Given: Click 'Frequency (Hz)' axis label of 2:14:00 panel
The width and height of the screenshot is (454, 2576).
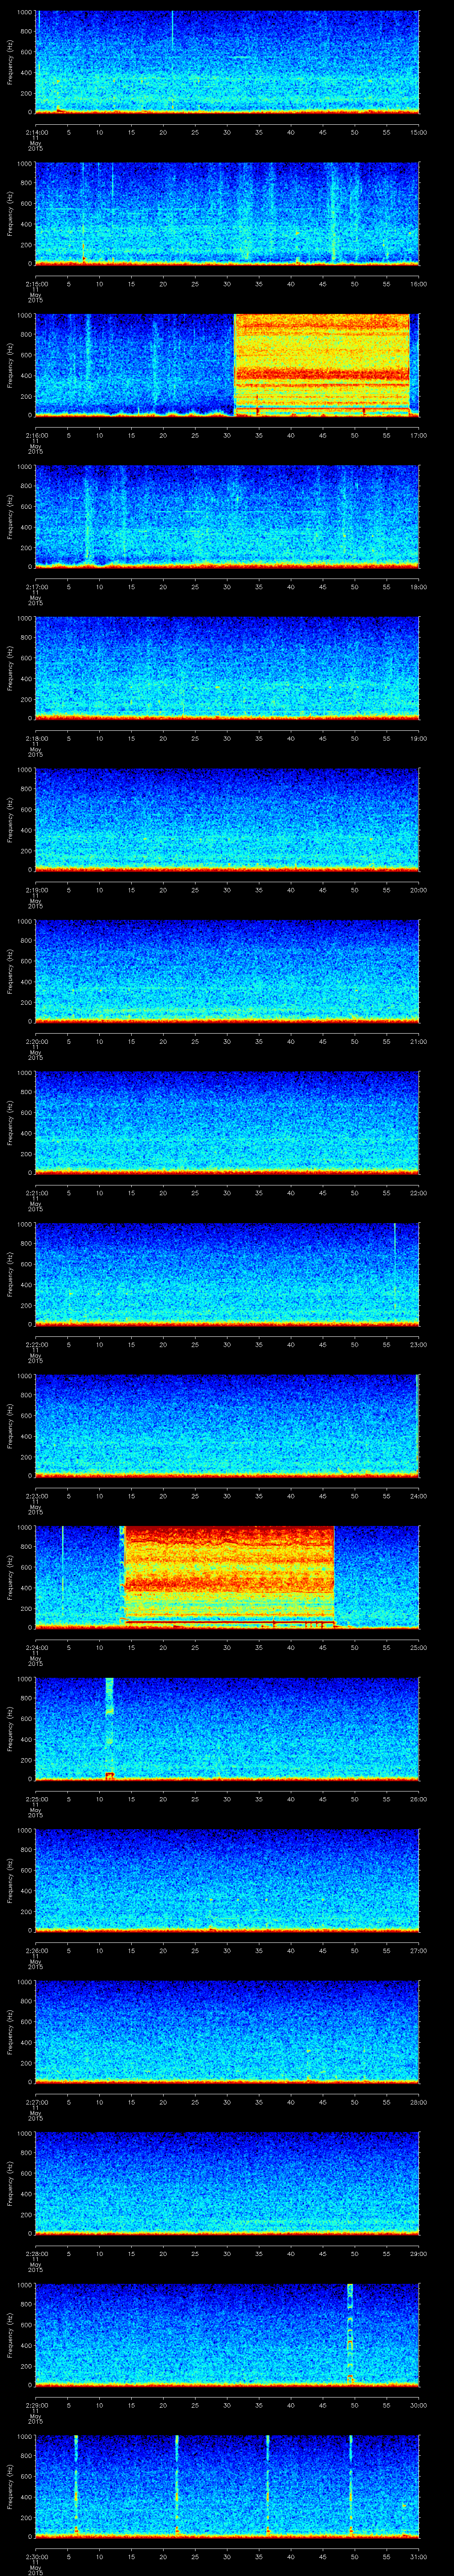Looking at the screenshot, I should 10,62.
